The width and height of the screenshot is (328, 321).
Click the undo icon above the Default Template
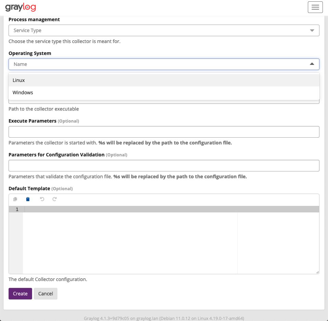[x=42, y=199]
